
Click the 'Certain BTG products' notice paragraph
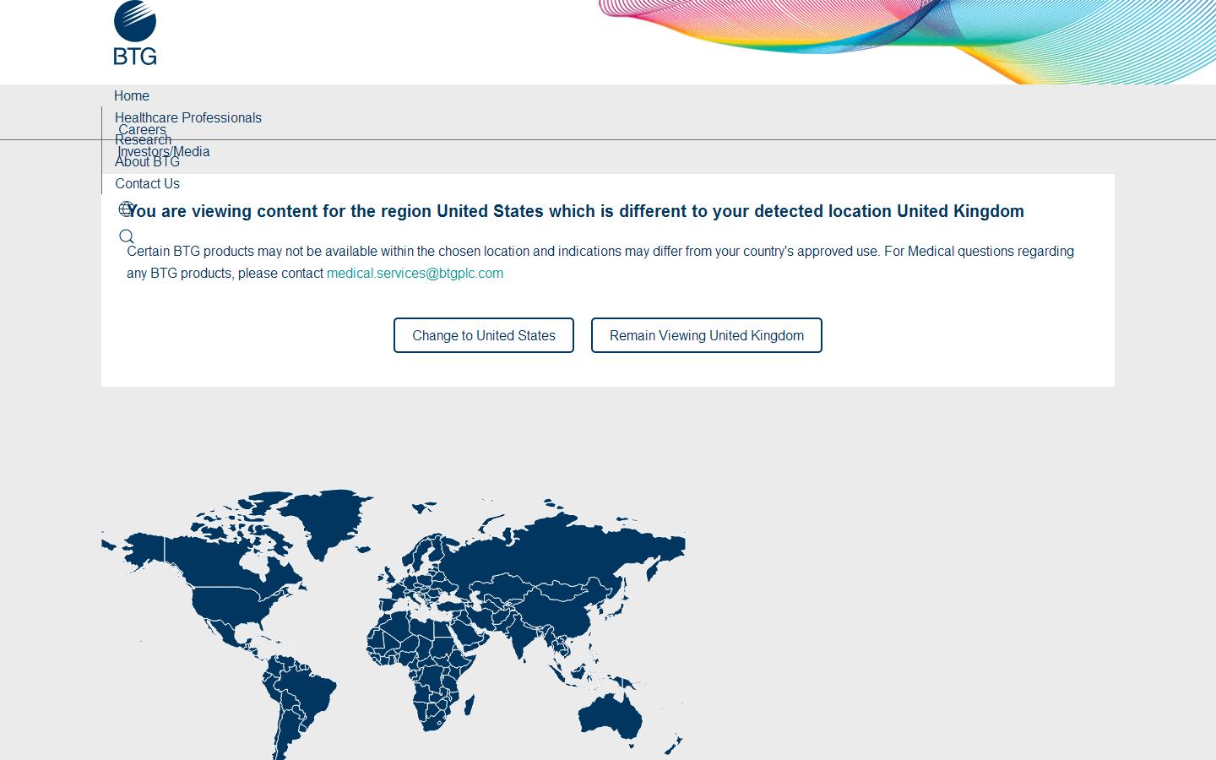(600, 263)
